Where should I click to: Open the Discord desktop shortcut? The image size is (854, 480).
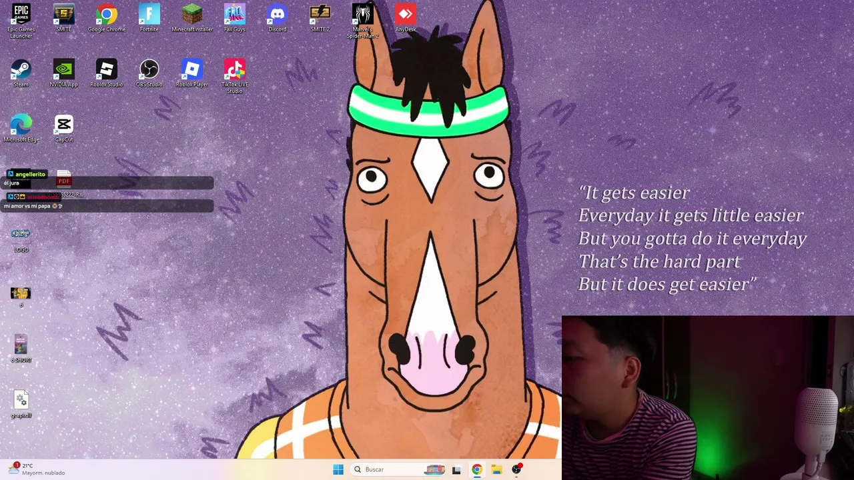coord(278,18)
